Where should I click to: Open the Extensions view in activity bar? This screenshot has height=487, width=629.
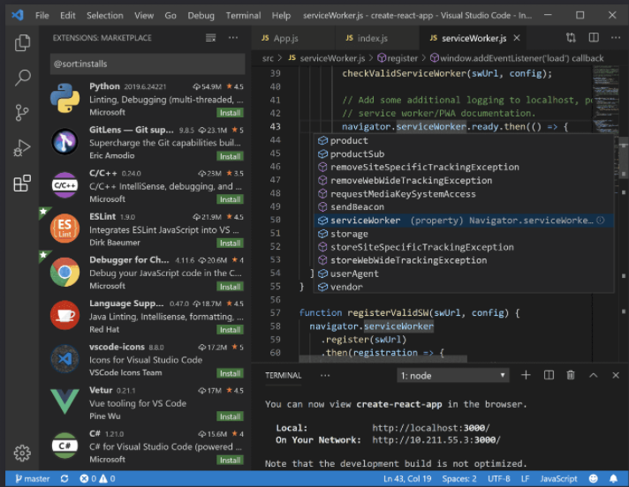pos(22,183)
